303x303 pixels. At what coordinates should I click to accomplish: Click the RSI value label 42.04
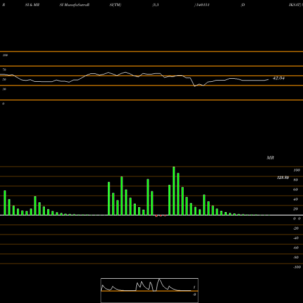[279, 78]
